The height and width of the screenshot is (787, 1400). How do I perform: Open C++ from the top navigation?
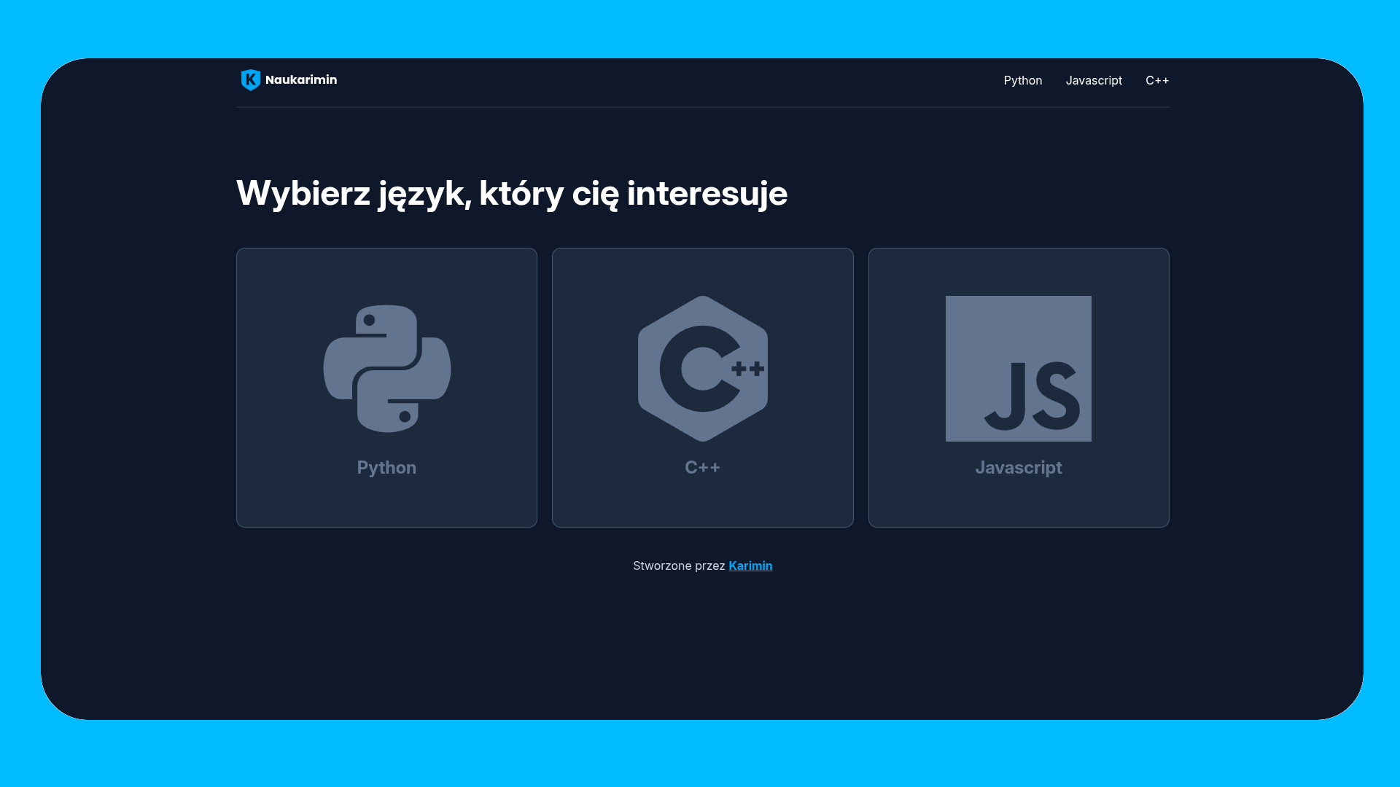pyautogui.click(x=1156, y=80)
